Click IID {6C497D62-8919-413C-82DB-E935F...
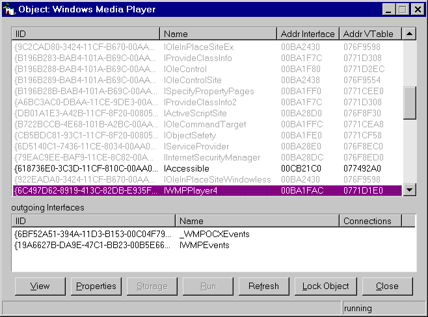 tap(86, 190)
